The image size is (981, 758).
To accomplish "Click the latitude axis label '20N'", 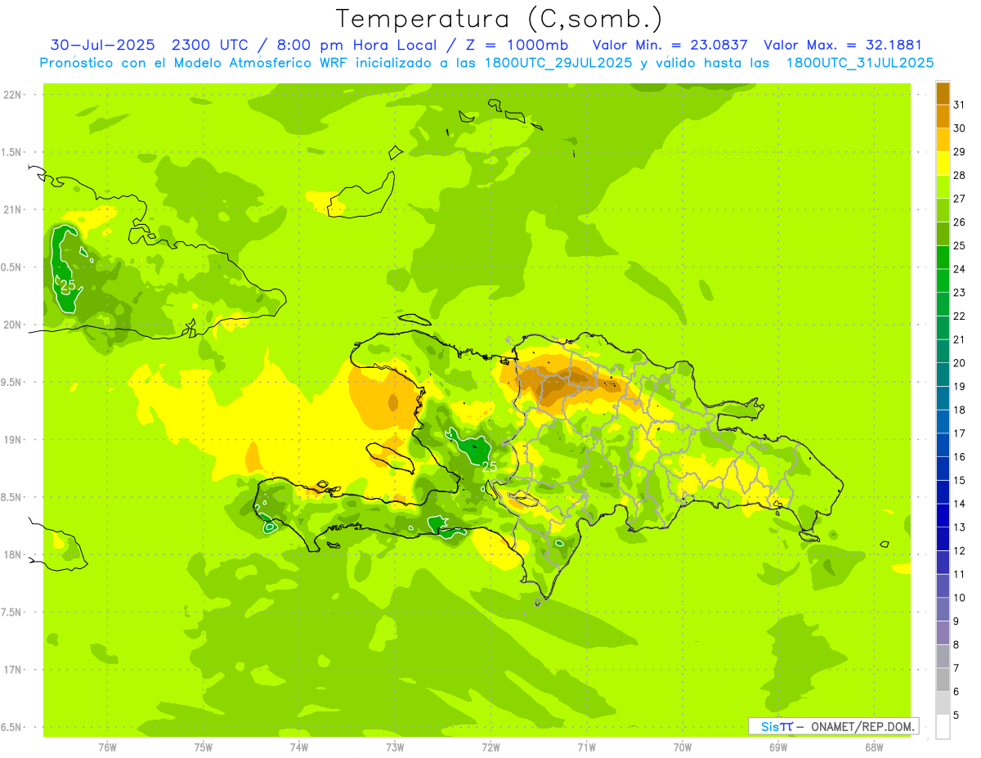I will coord(13,325).
